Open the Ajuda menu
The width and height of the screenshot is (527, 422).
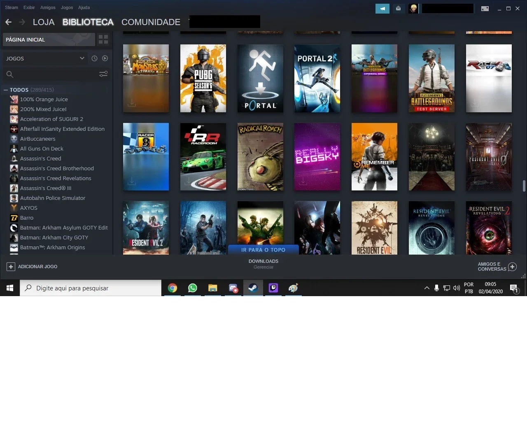(84, 7)
